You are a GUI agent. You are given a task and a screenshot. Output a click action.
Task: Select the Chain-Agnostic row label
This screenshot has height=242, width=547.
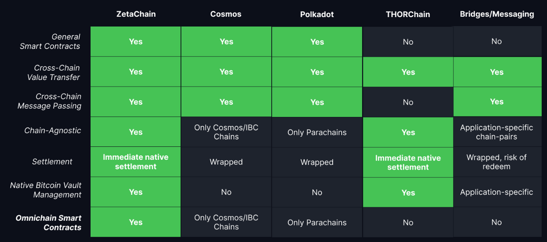click(x=53, y=130)
